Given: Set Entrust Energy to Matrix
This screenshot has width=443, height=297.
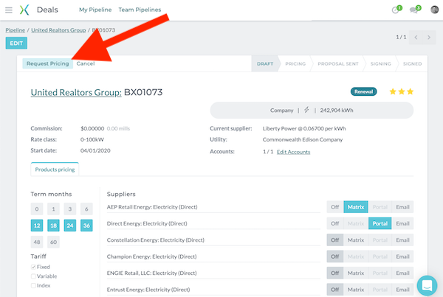Looking at the screenshot, I should point(356,290).
